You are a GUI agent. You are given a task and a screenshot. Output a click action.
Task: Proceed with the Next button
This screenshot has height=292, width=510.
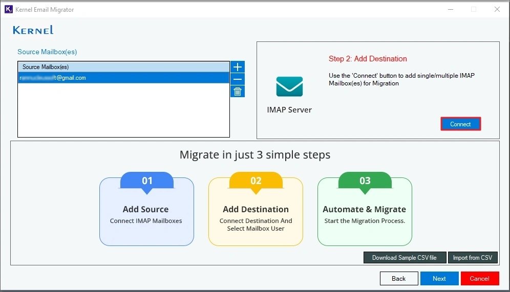[x=439, y=279]
